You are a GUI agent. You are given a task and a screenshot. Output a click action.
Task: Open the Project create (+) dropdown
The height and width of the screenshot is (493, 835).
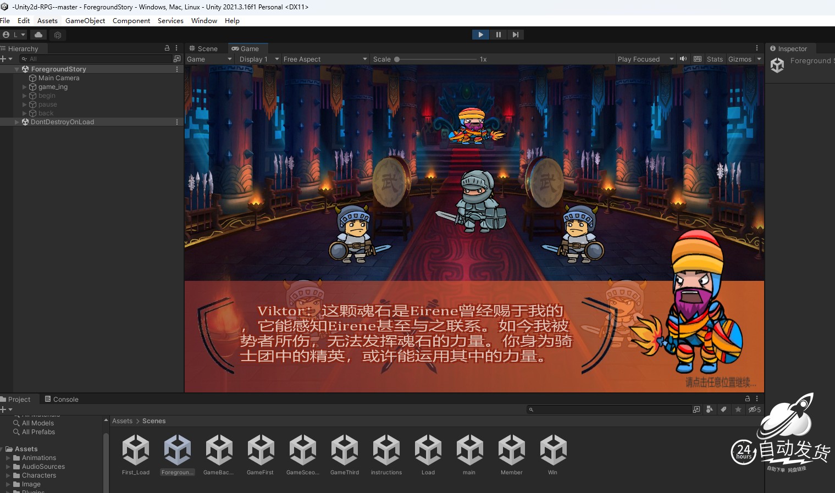[6, 409]
